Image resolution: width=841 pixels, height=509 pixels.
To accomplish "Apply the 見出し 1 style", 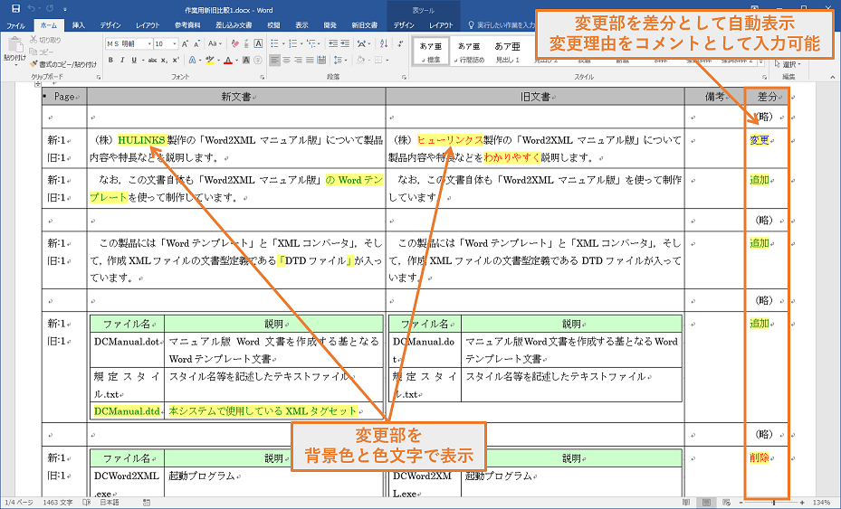I will 507,52.
